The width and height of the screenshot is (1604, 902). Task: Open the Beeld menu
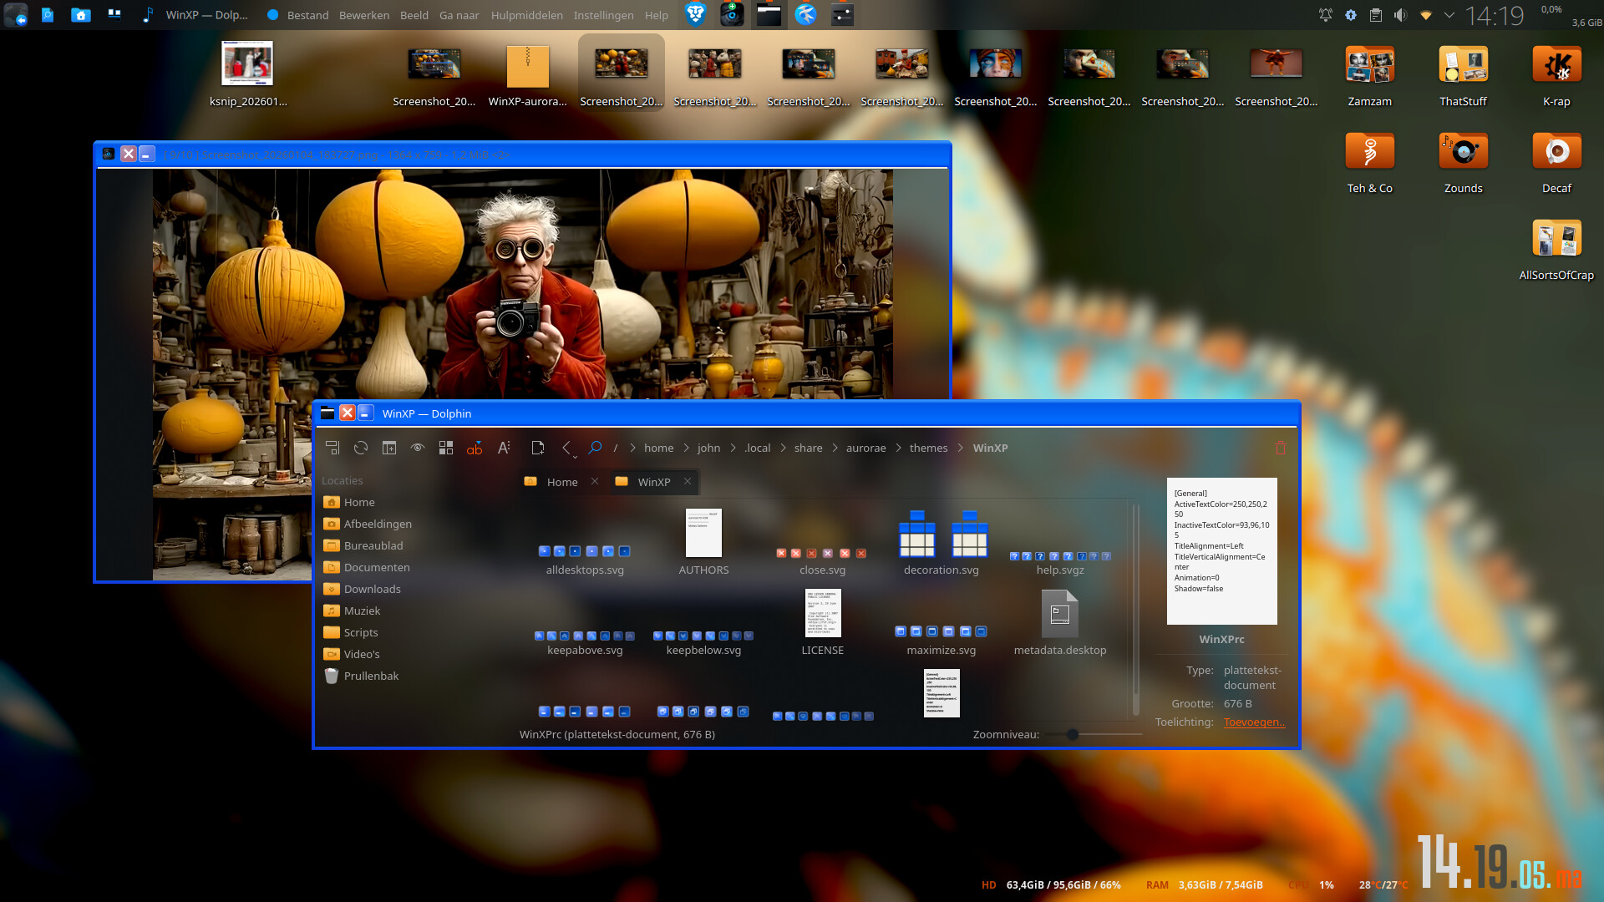pyautogui.click(x=414, y=15)
